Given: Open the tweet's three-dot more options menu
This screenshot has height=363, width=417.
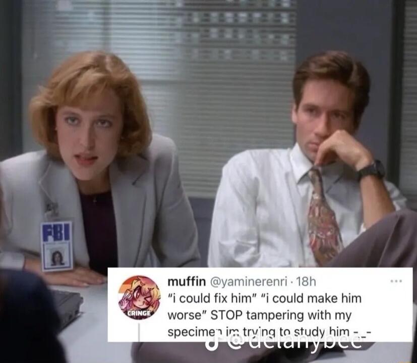Looking at the screenshot, I should point(396,281).
